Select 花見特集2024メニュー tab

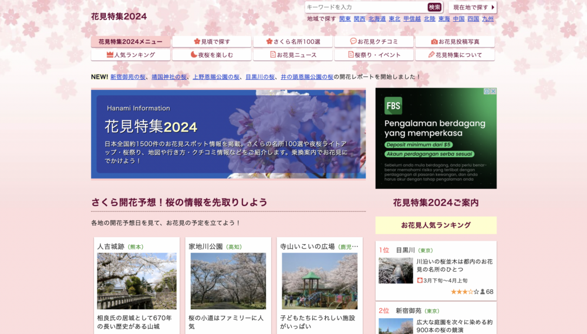[130, 42]
